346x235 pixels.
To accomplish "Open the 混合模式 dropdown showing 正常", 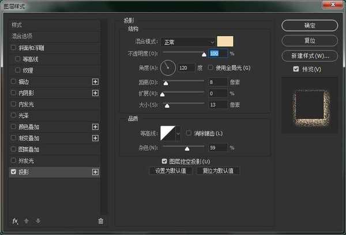I will 188,42.
